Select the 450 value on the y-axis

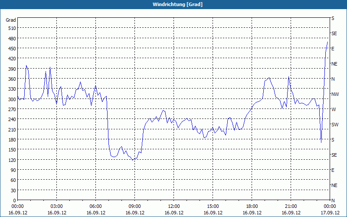12,49
